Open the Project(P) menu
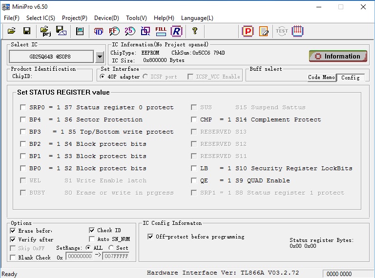 (x=75, y=18)
